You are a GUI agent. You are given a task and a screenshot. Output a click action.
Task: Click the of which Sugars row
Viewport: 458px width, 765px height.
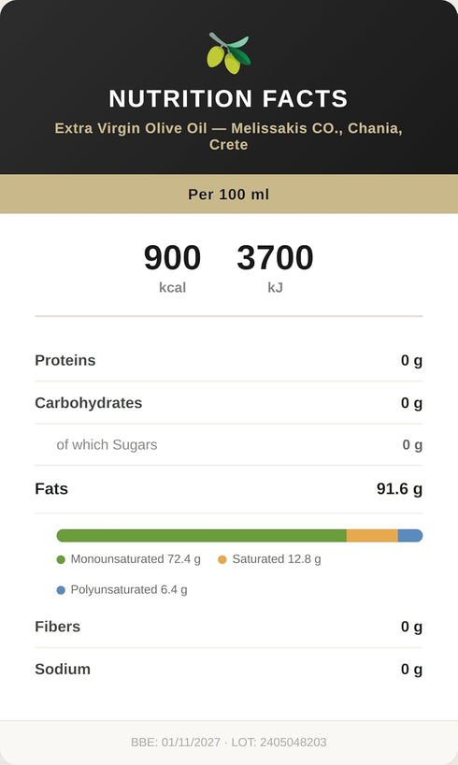click(229, 444)
